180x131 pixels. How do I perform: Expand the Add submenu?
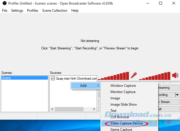[86, 86]
